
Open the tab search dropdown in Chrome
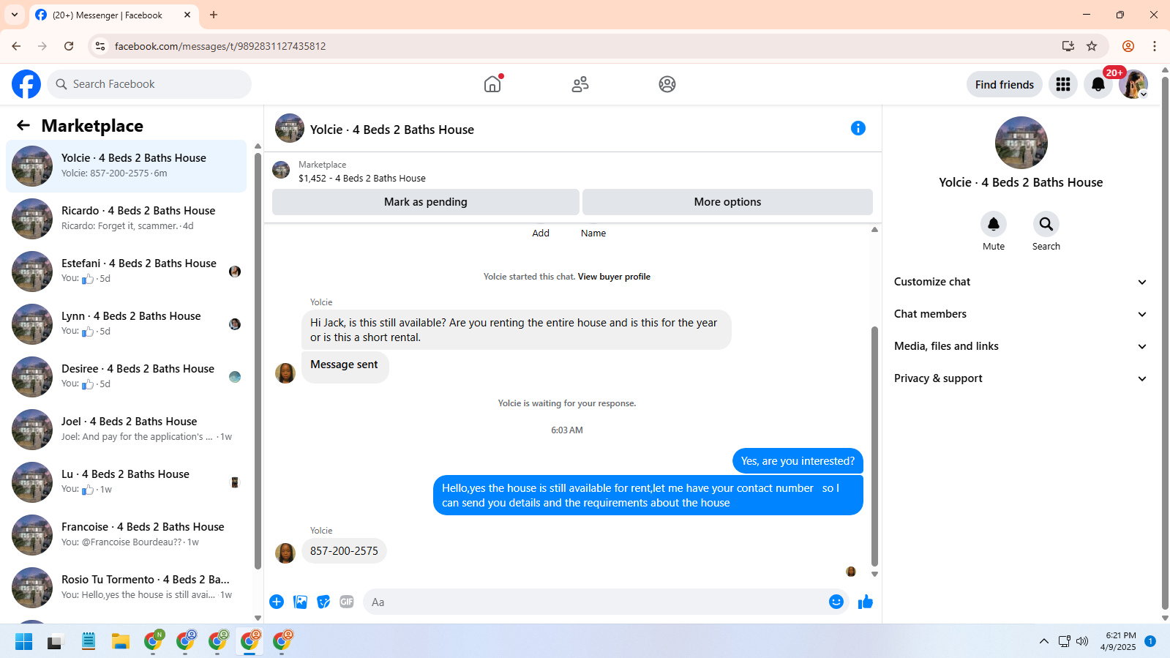coord(15,15)
